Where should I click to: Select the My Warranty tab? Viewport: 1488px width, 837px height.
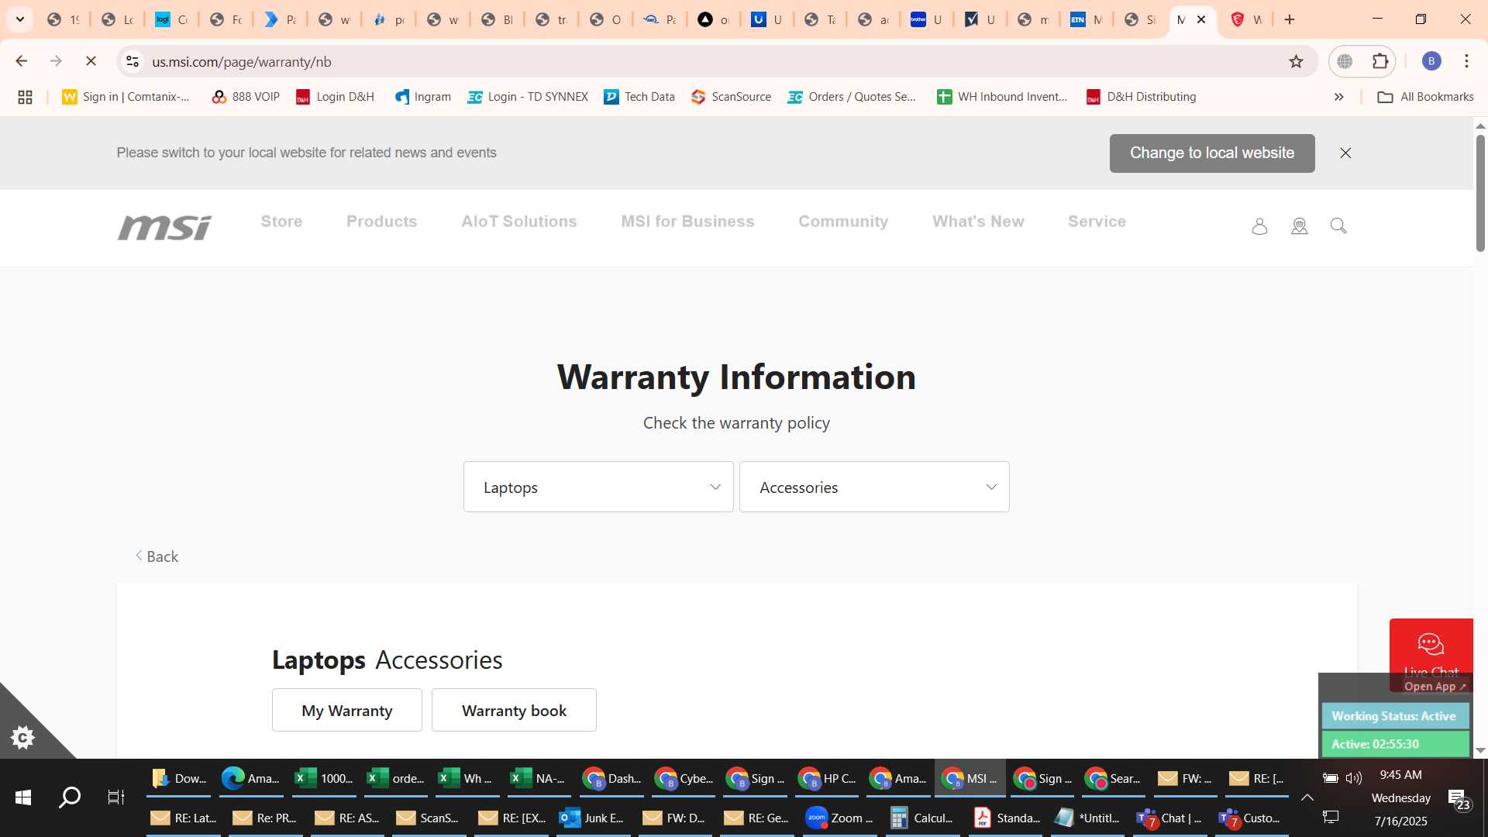(x=346, y=710)
